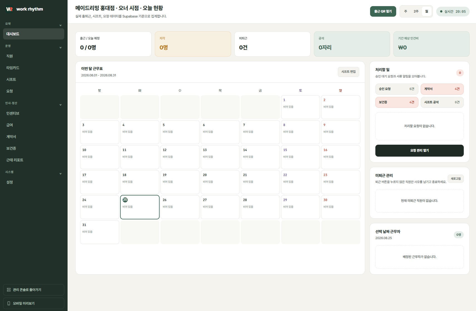476x311 pixels.
Task: Open the 인센티브 page
Action: [x=34, y=113]
